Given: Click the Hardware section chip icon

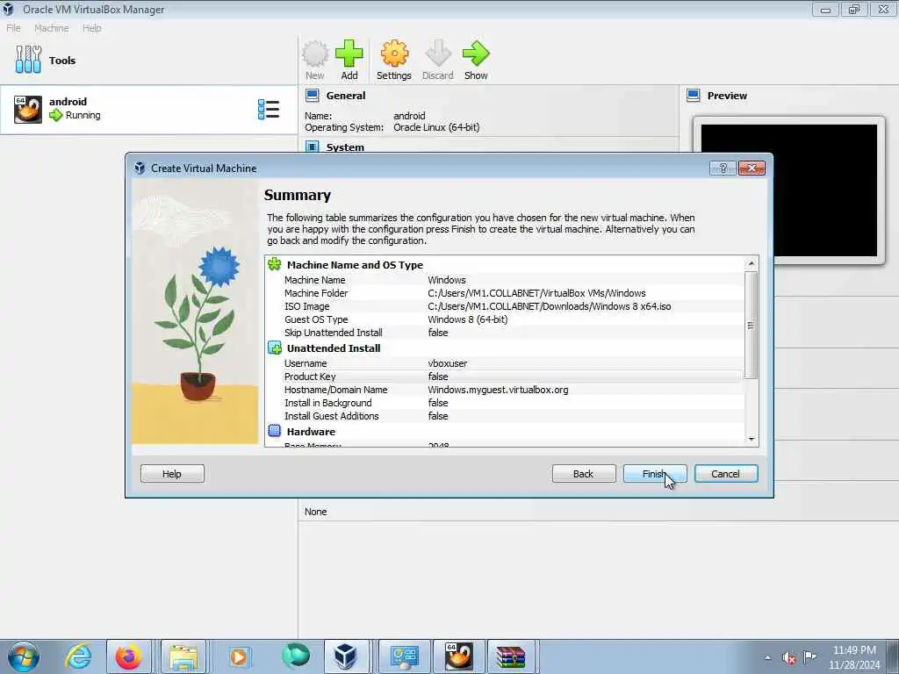Looking at the screenshot, I should click(x=275, y=431).
